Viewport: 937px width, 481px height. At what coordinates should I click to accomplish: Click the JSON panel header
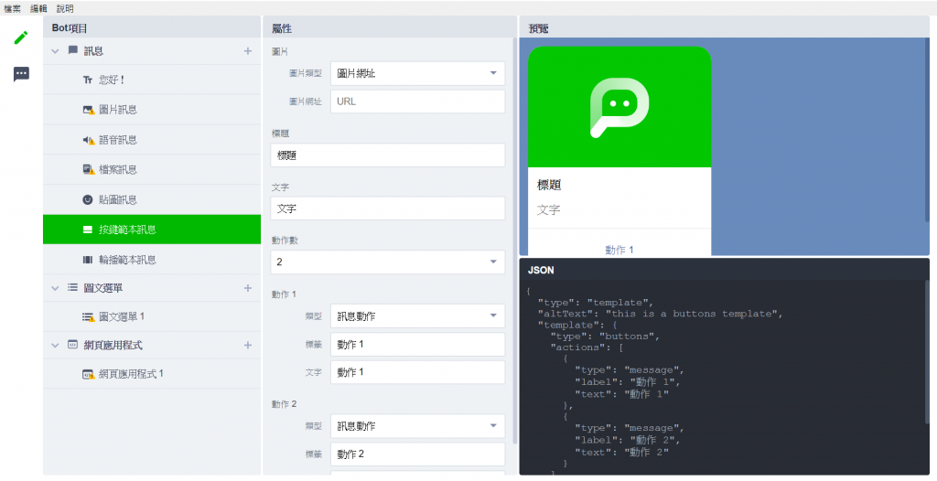pyautogui.click(x=725, y=270)
